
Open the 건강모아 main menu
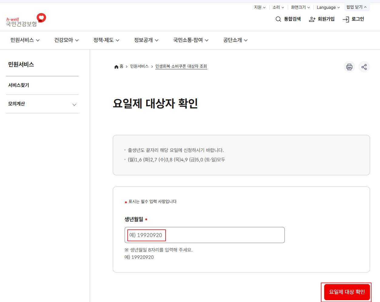pyautogui.click(x=66, y=40)
